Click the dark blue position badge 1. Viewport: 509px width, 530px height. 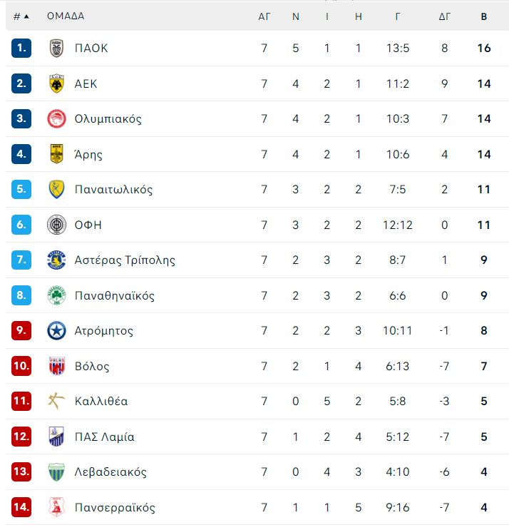21,48
